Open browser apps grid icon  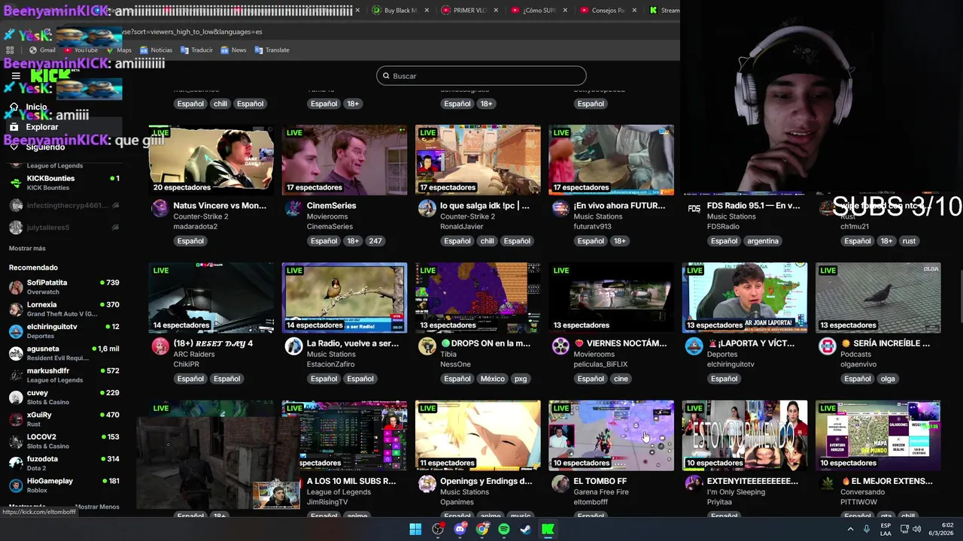(10, 50)
